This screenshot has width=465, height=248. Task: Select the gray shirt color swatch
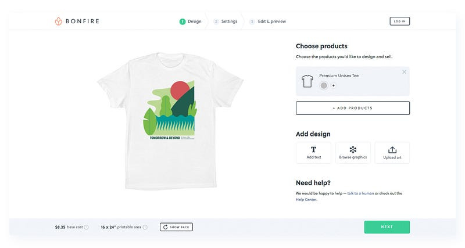point(324,85)
